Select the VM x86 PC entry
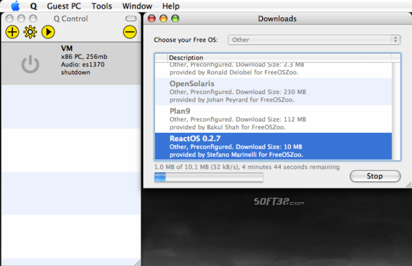This screenshot has width=412, height=266. pyautogui.click(x=81, y=60)
